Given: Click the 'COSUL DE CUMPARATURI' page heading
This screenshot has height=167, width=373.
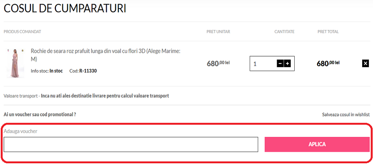Looking at the screenshot, I should pyautogui.click(x=65, y=8).
